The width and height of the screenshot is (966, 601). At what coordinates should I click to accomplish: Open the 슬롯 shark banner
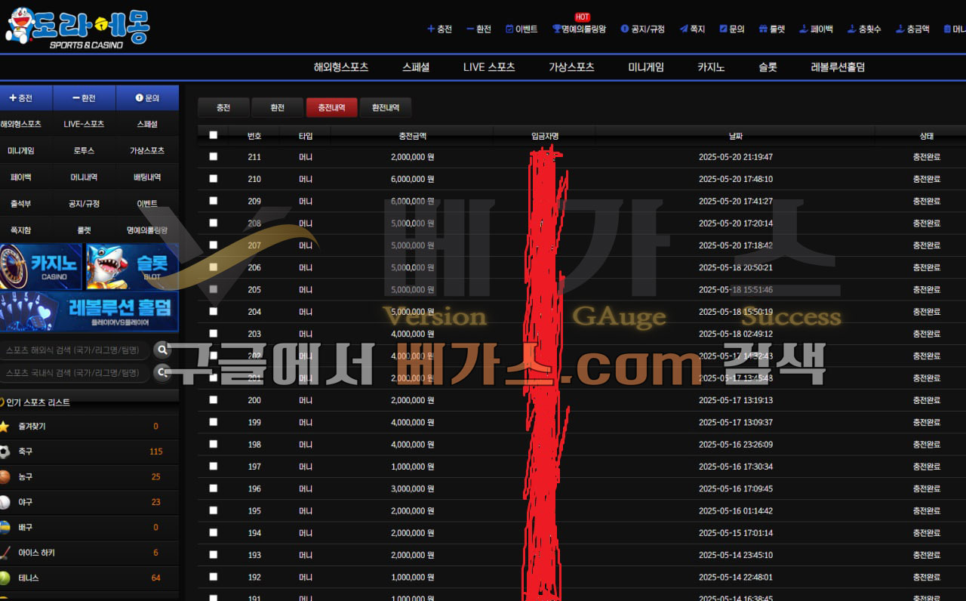coord(132,267)
